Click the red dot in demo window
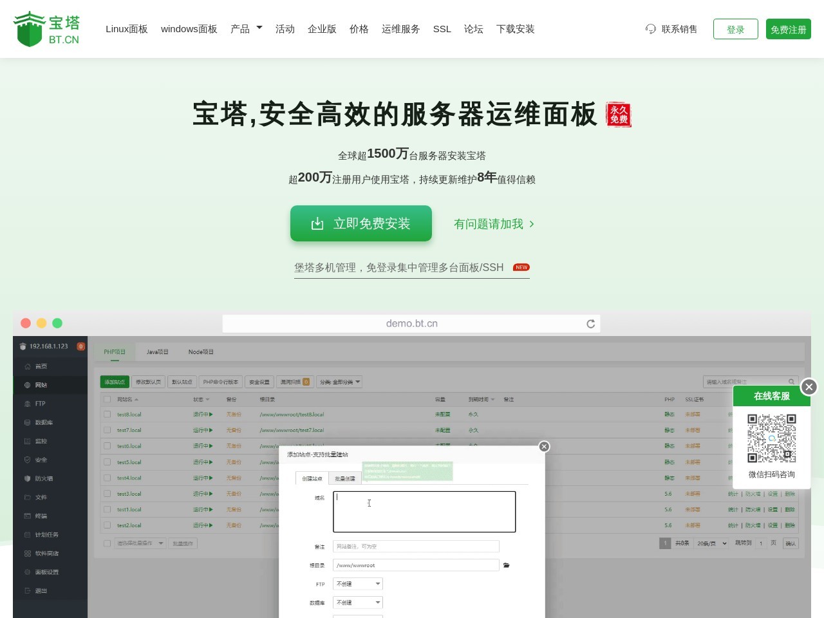Screen dimensions: 824x618 [x=26, y=323]
